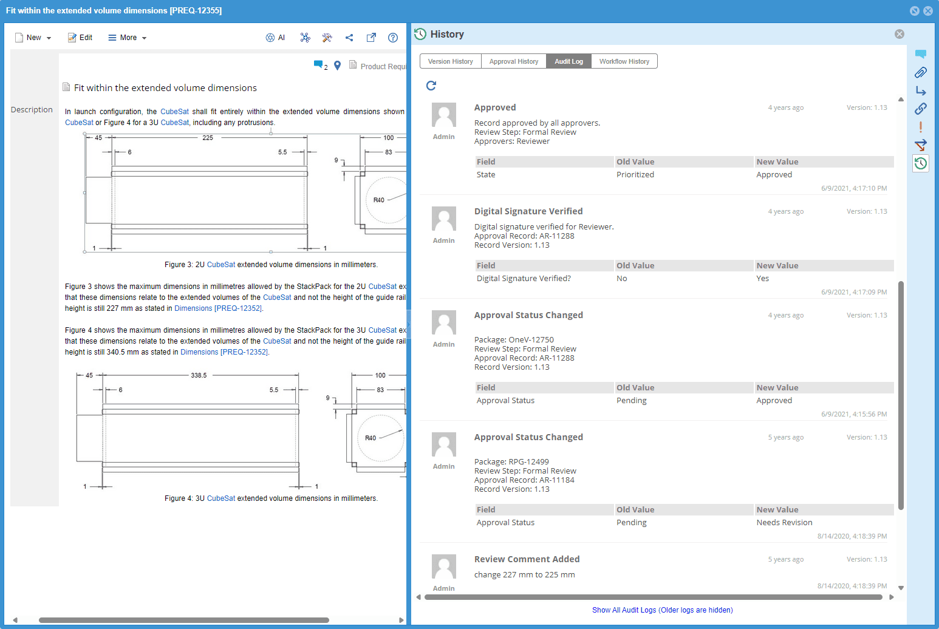Open attachments paperclip in right sidebar

[x=921, y=73]
